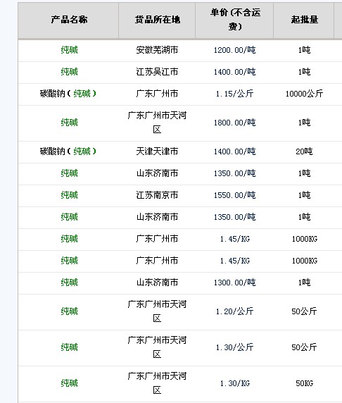Click 碳酸钠(纯碱) link for 广东广州市 row
342x403 pixels.
[x=68, y=94]
